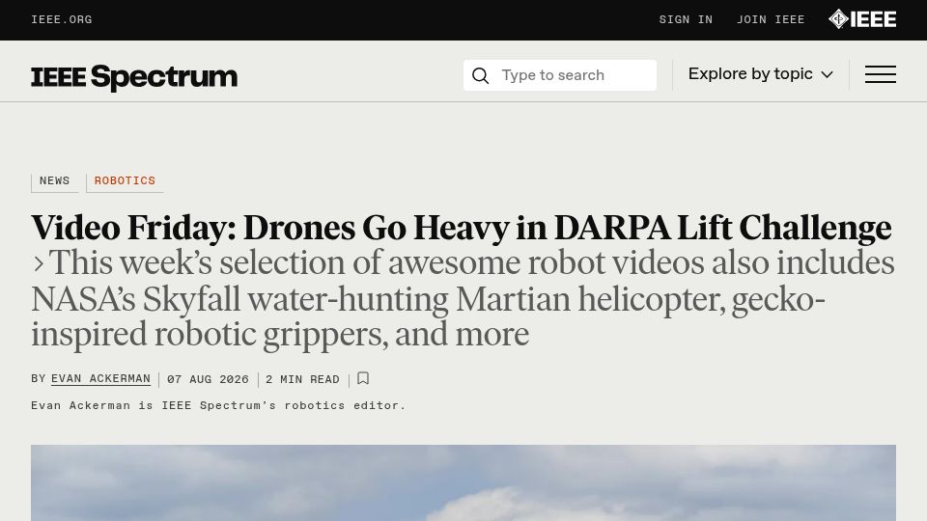Click the author bio line text
Screen dimensions: 927x521
point(218,406)
